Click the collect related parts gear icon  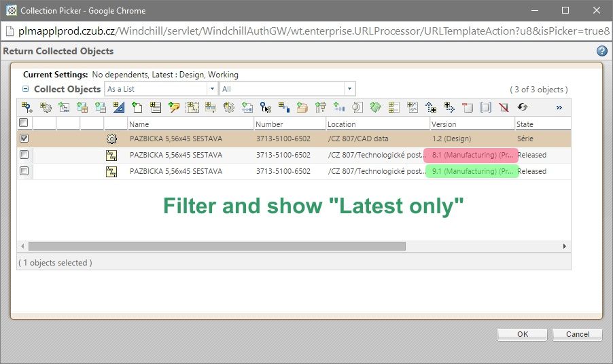point(46,107)
